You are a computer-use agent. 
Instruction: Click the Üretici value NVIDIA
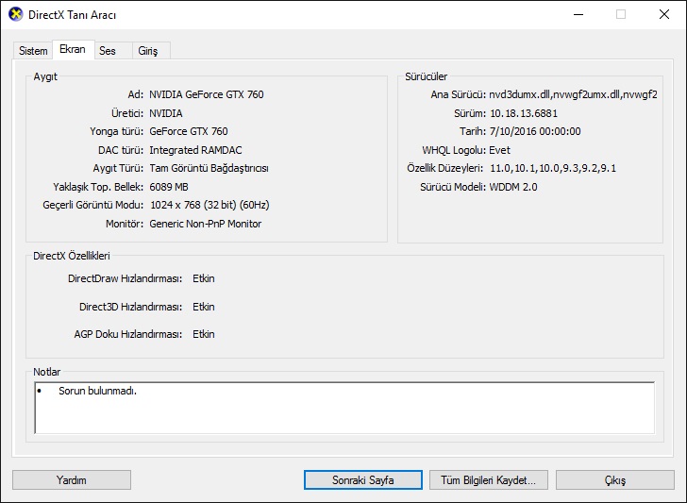coord(166,113)
